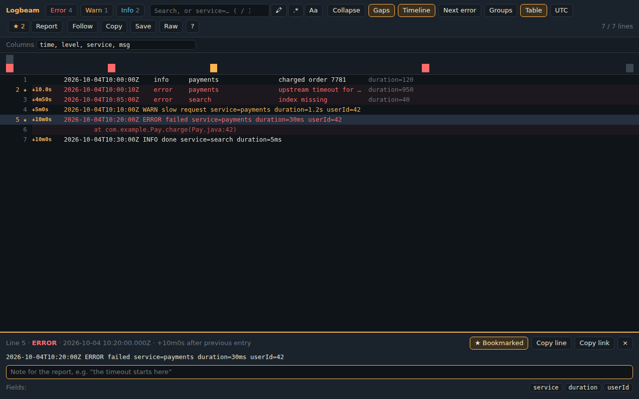Select log line 'charged order 7781'

tap(319, 80)
